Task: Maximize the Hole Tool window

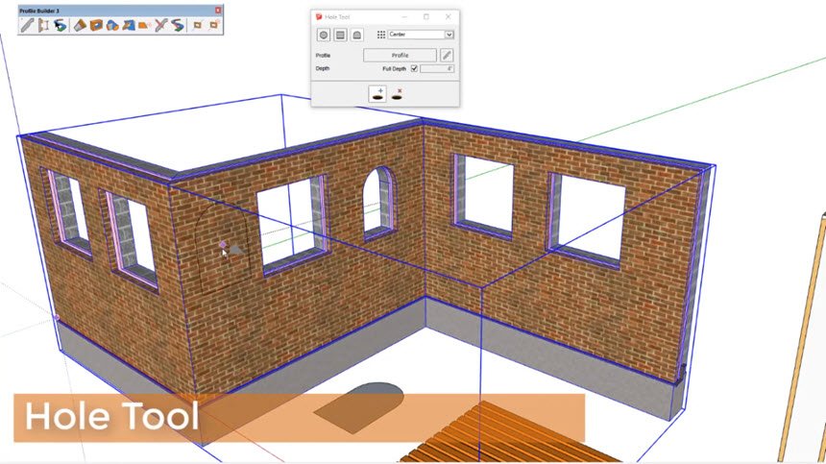Action: pyautogui.click(x=426, y=17)
